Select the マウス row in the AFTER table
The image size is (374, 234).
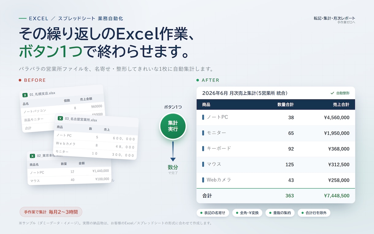click(276, 164)
